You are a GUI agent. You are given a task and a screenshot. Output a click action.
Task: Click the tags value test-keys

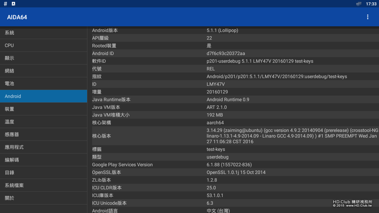click(216, 149)
